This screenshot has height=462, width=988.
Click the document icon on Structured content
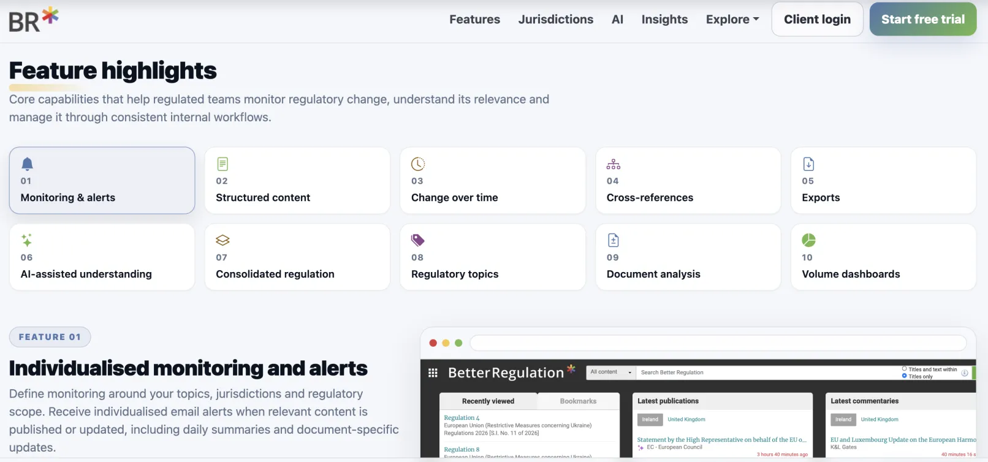[222, 164]
